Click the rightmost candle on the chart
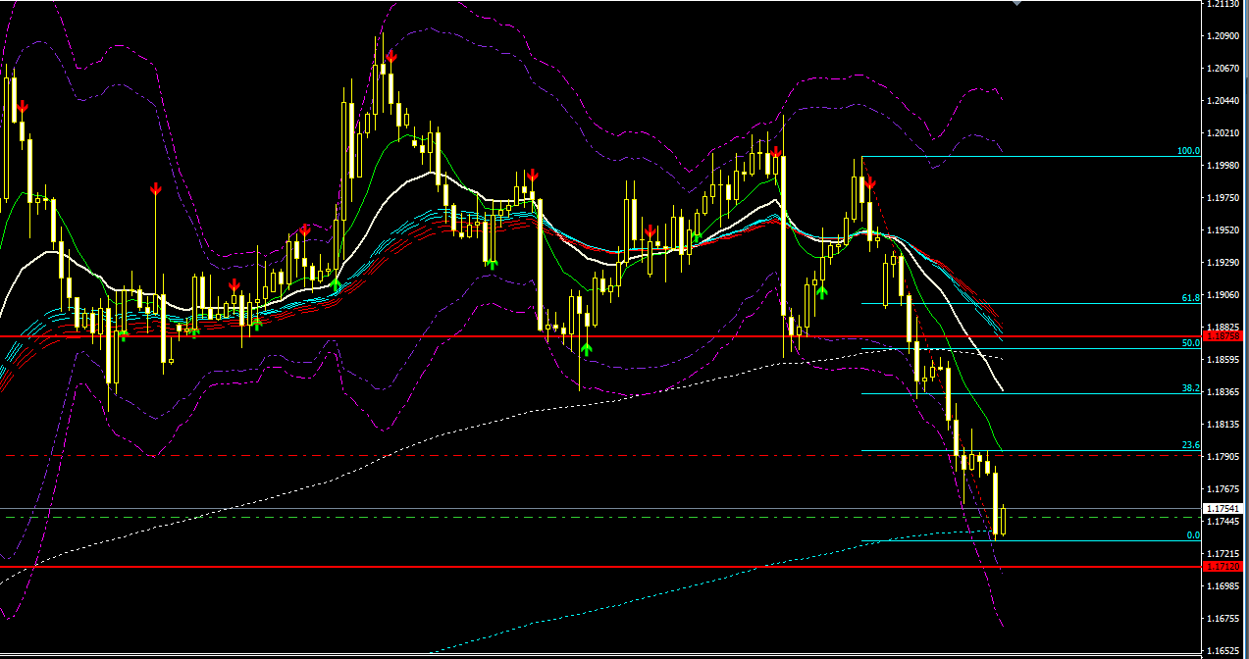The width and height of the screenshot is (1249, 659). click(1004, 520)
